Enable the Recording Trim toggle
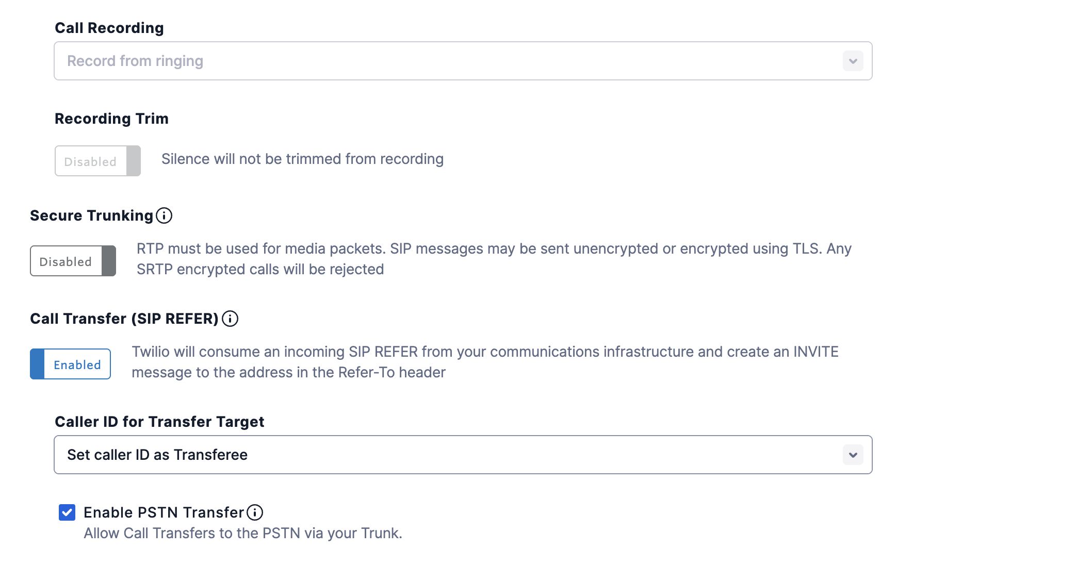This screenshot has width=1076, height=565. 97,161
